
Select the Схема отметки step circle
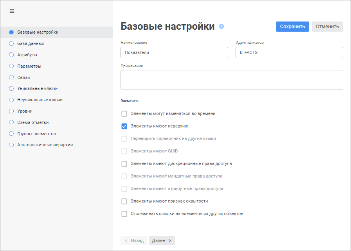pos(11,122)
